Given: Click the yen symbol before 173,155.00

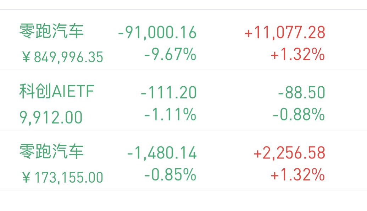Looking at the screenshot, I should (27, 177).
